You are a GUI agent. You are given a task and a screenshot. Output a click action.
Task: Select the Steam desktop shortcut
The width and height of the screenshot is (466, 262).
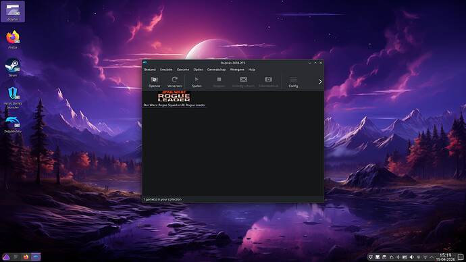tap(12, 68)
